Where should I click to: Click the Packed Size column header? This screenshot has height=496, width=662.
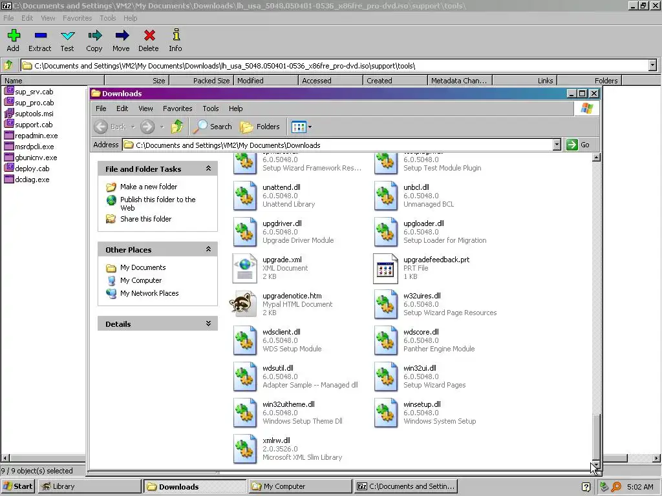202,81
